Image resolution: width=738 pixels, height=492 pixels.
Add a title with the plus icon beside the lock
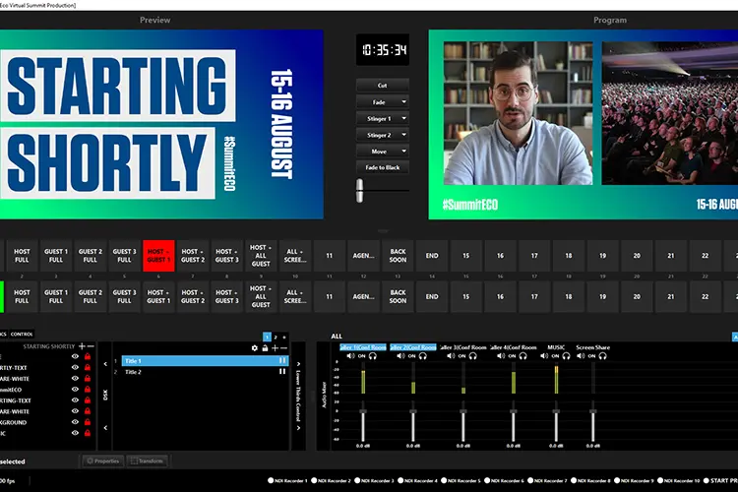(x=275, y=348)
